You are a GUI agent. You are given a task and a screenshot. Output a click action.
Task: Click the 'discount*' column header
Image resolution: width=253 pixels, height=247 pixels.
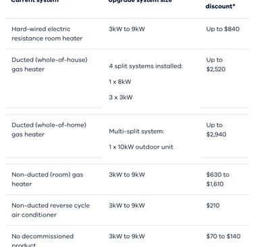point(220,6)
